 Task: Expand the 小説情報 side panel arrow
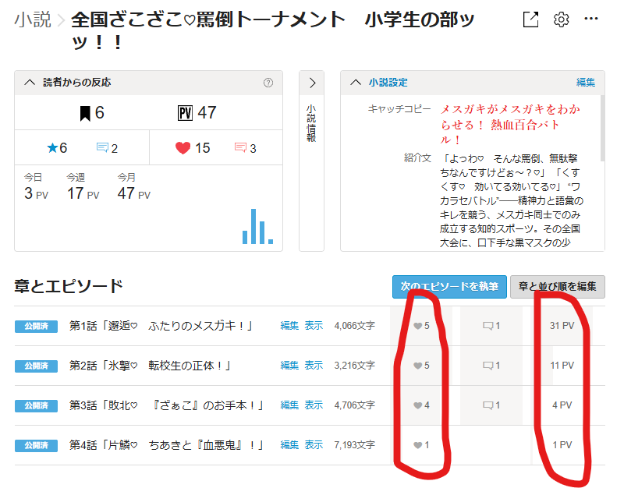pyautogui.click(x=312, y=83)
